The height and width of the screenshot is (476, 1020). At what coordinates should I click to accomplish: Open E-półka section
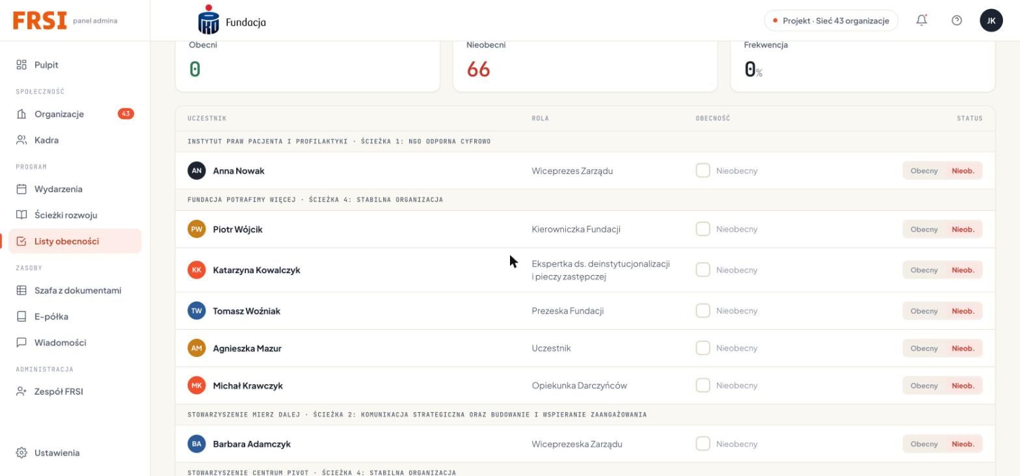pos(75,317)
